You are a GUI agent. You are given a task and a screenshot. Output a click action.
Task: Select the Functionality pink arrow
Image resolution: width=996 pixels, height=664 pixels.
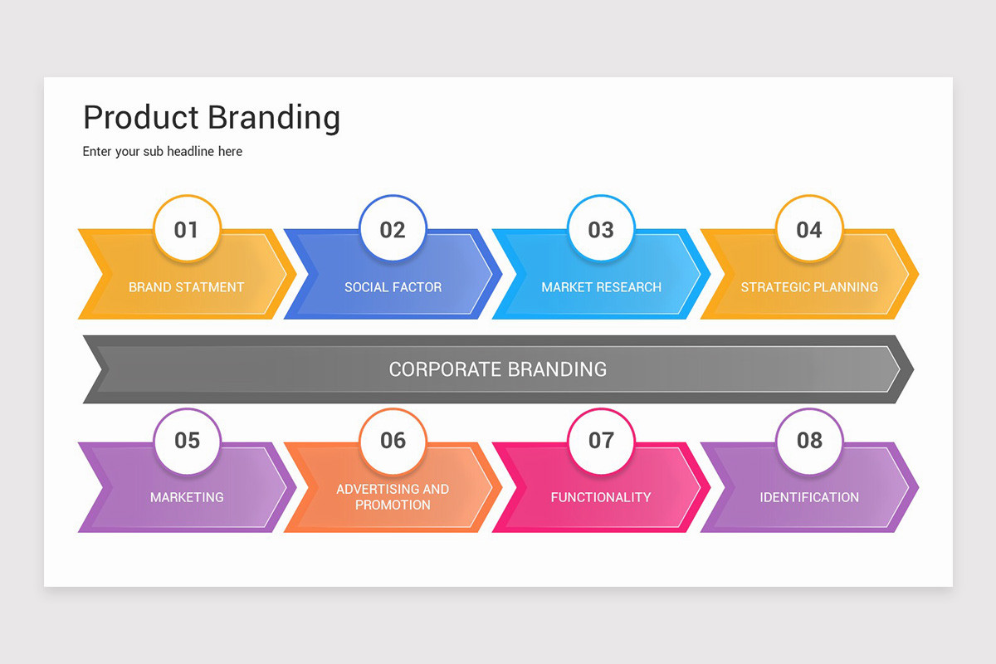601,487
